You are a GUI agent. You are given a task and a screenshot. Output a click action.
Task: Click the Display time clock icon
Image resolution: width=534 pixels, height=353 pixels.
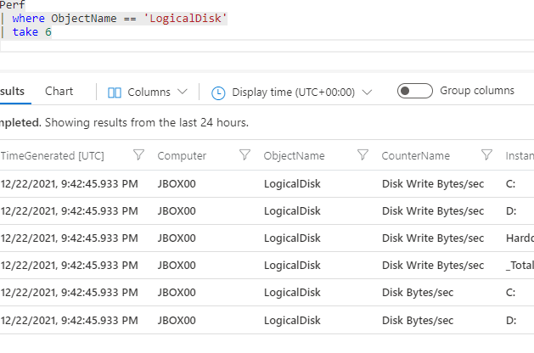pos(218,92)
